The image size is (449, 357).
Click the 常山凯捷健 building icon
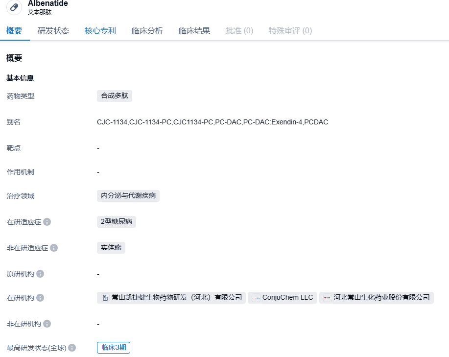pos(105,298)
